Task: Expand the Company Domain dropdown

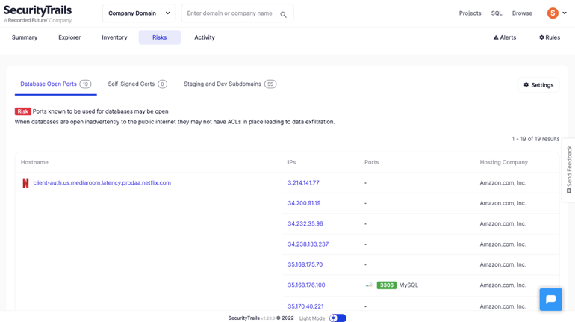Action: (139, 13)
